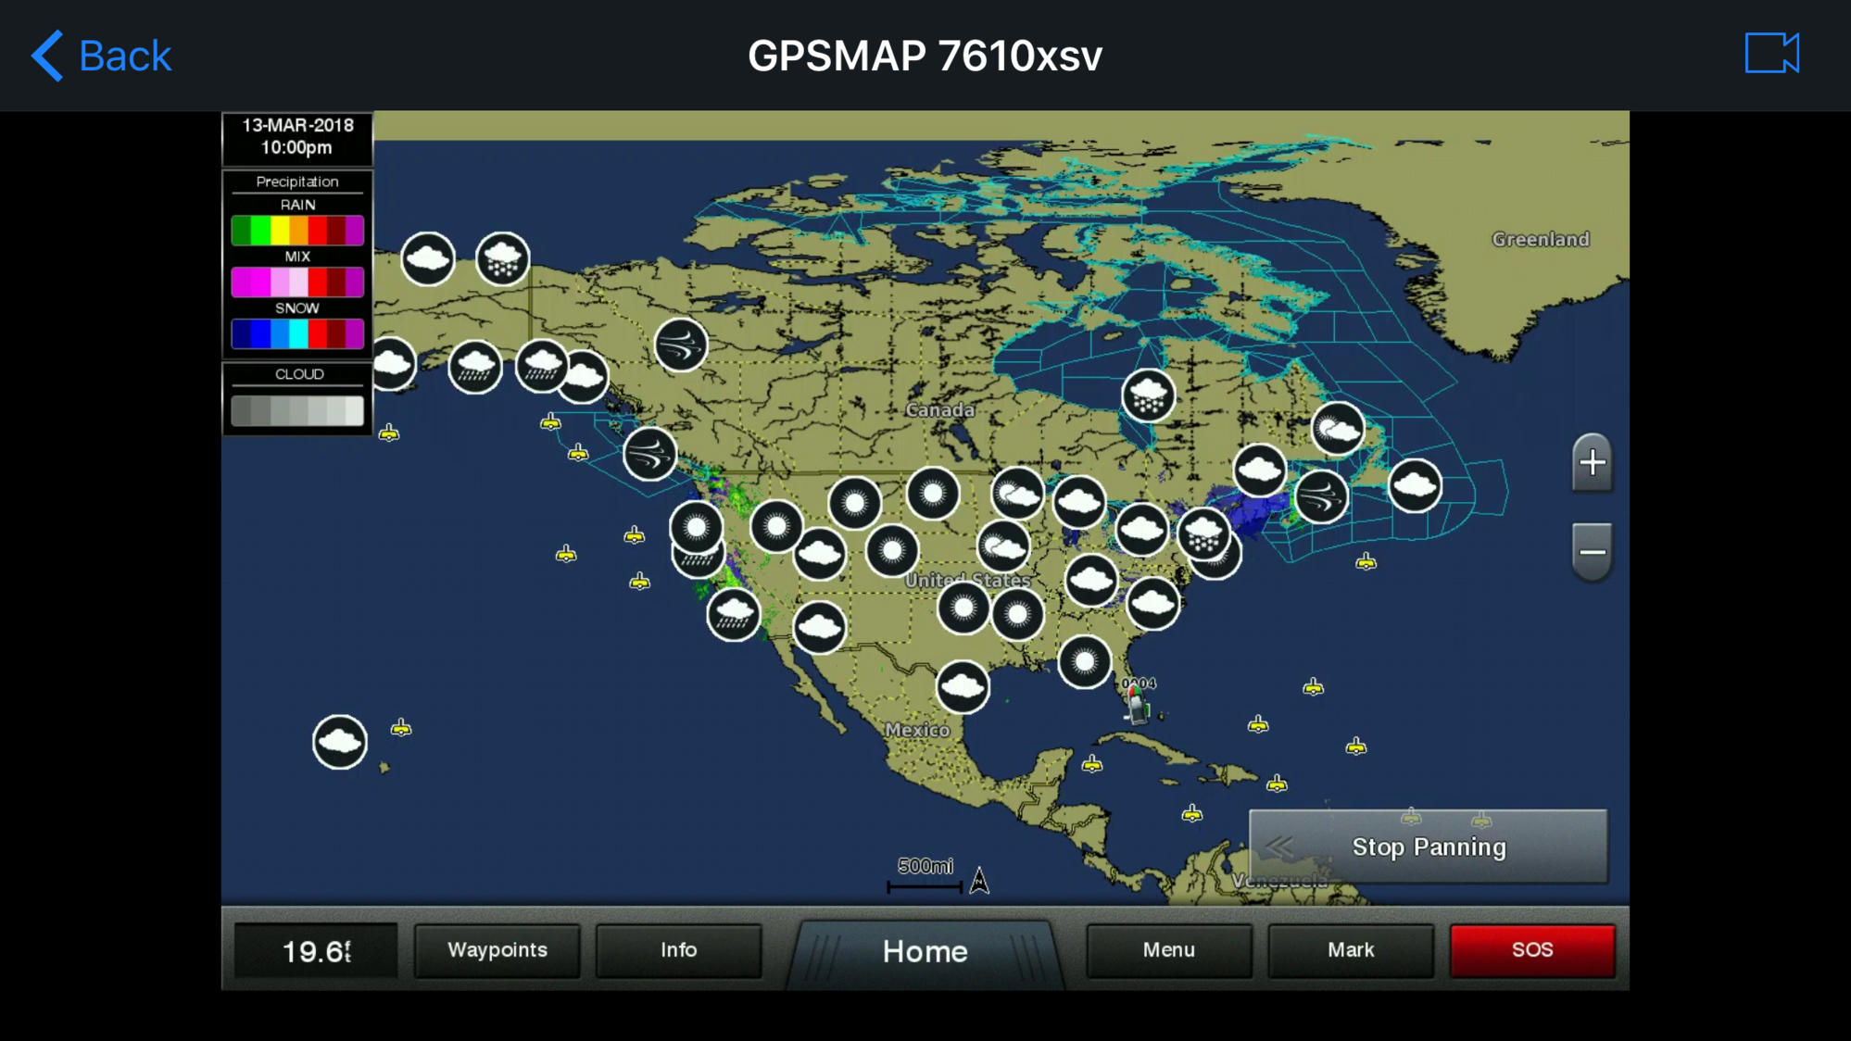Tap the 500mi scale indicator

click(925, 875)
